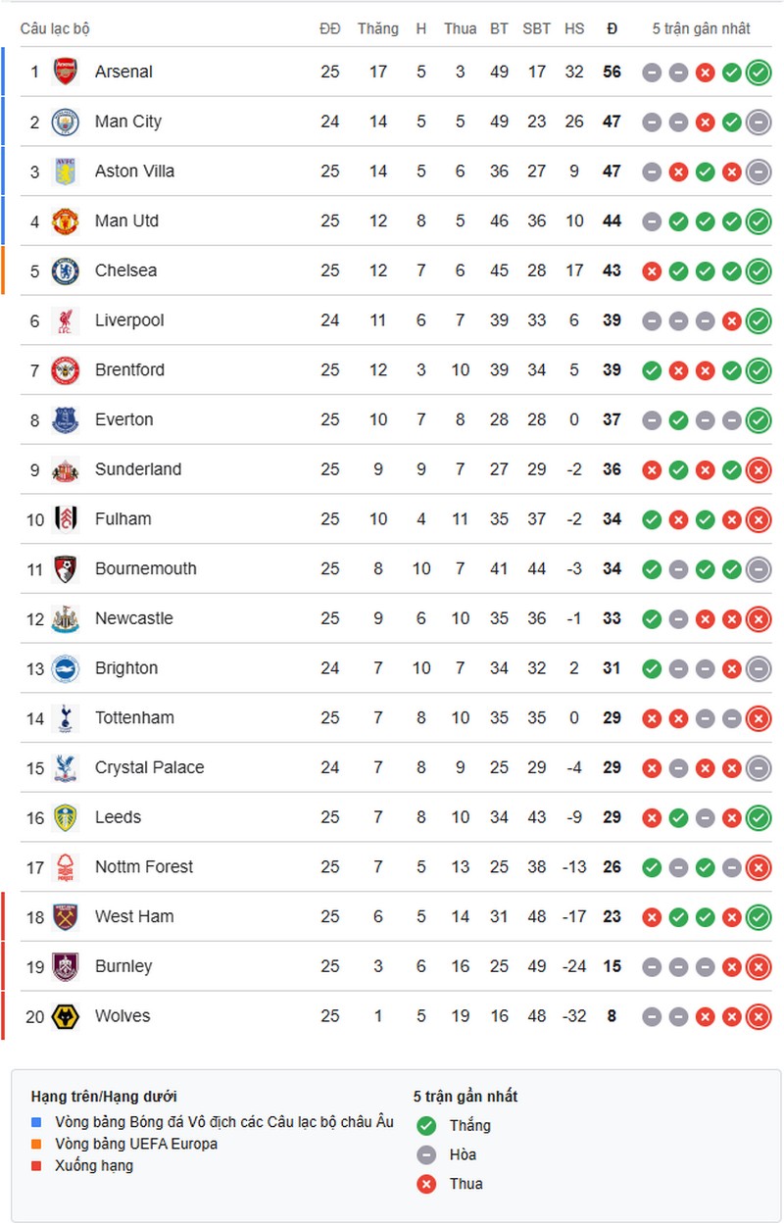784x1224 pixels.
Task: Click the '5 trận gần nhất' column header
Action: coord(702,28)
